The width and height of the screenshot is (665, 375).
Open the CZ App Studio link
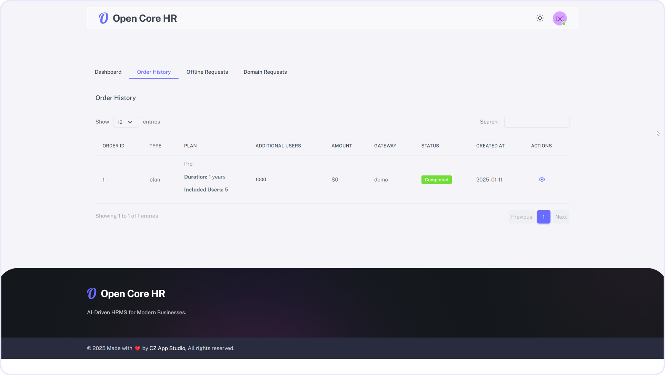click(x=167, y=348)
